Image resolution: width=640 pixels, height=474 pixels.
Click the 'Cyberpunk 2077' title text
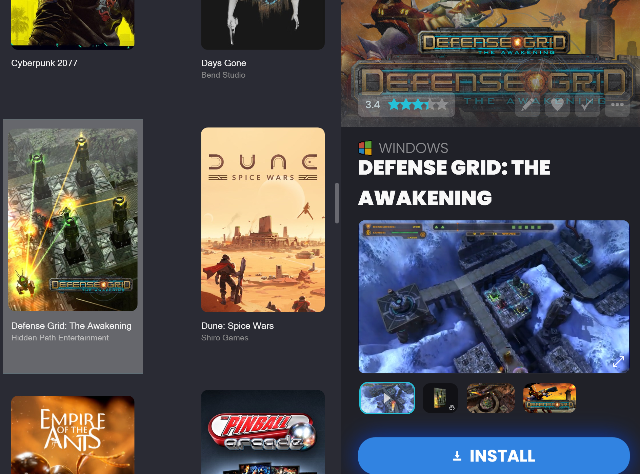click(44, 63)
